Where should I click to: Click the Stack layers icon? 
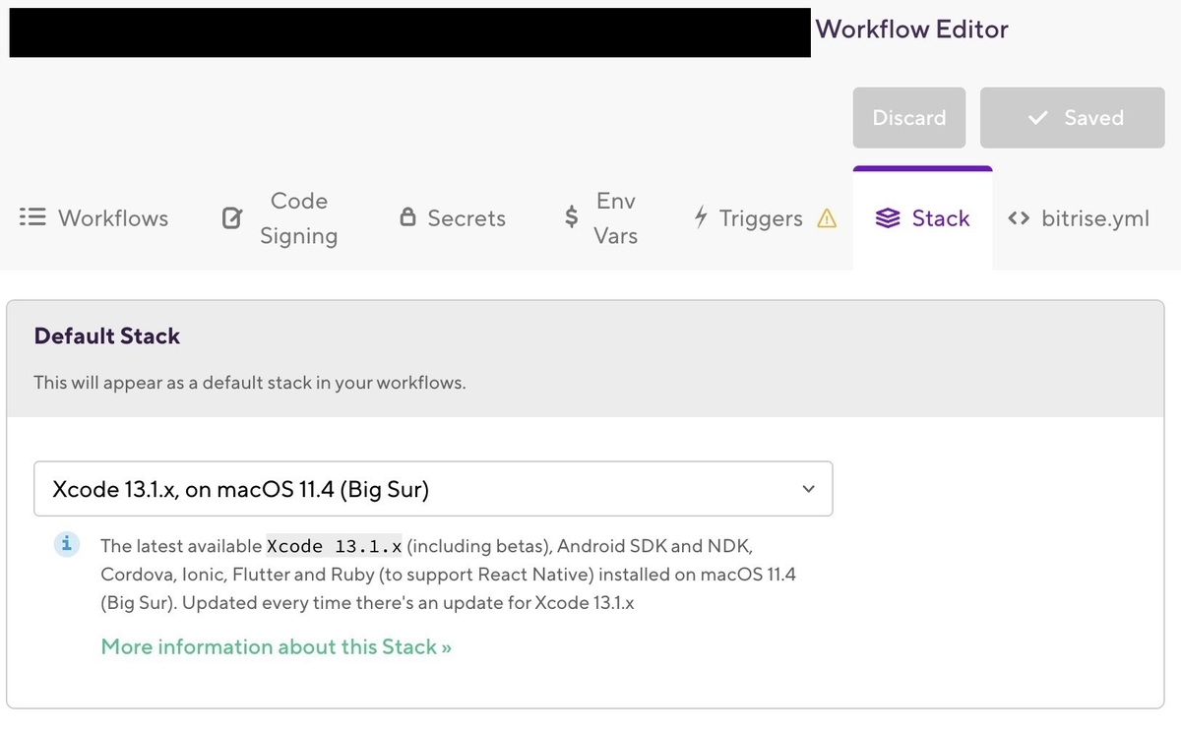(888, 218)
